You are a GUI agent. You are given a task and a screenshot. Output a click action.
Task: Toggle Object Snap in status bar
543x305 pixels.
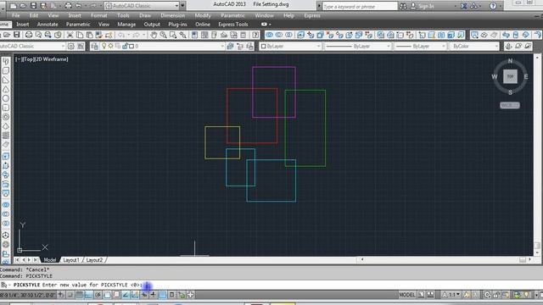click(108, 295)
